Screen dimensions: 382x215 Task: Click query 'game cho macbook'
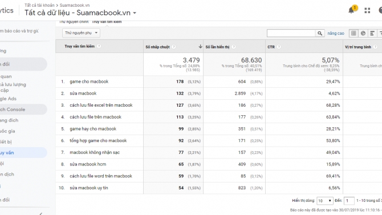pyautogui.click(x=89, y=82)
